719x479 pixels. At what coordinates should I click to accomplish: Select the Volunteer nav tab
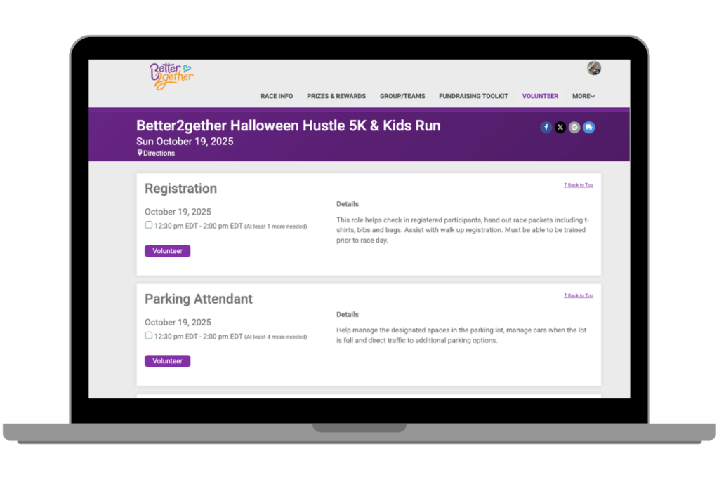coord(540,96)
